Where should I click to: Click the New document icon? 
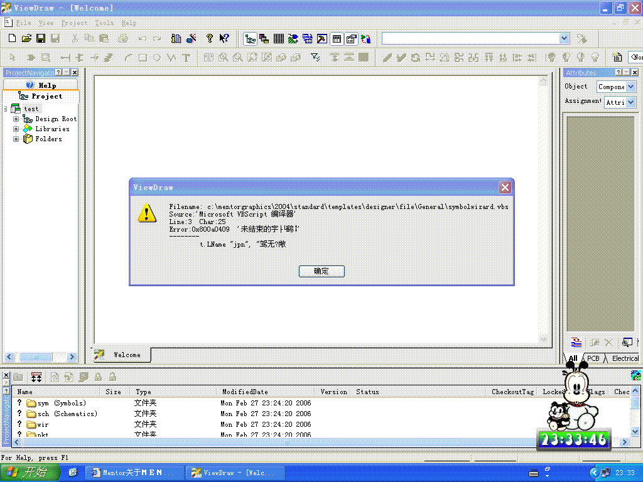click(x=12, y=38)
